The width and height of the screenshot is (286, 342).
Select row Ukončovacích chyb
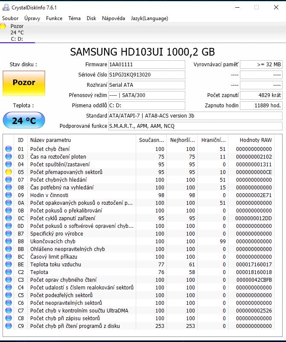tap(139, 241)
